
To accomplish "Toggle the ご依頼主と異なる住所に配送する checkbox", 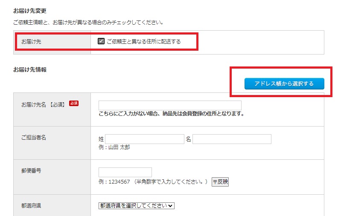I will coord(101,41).
